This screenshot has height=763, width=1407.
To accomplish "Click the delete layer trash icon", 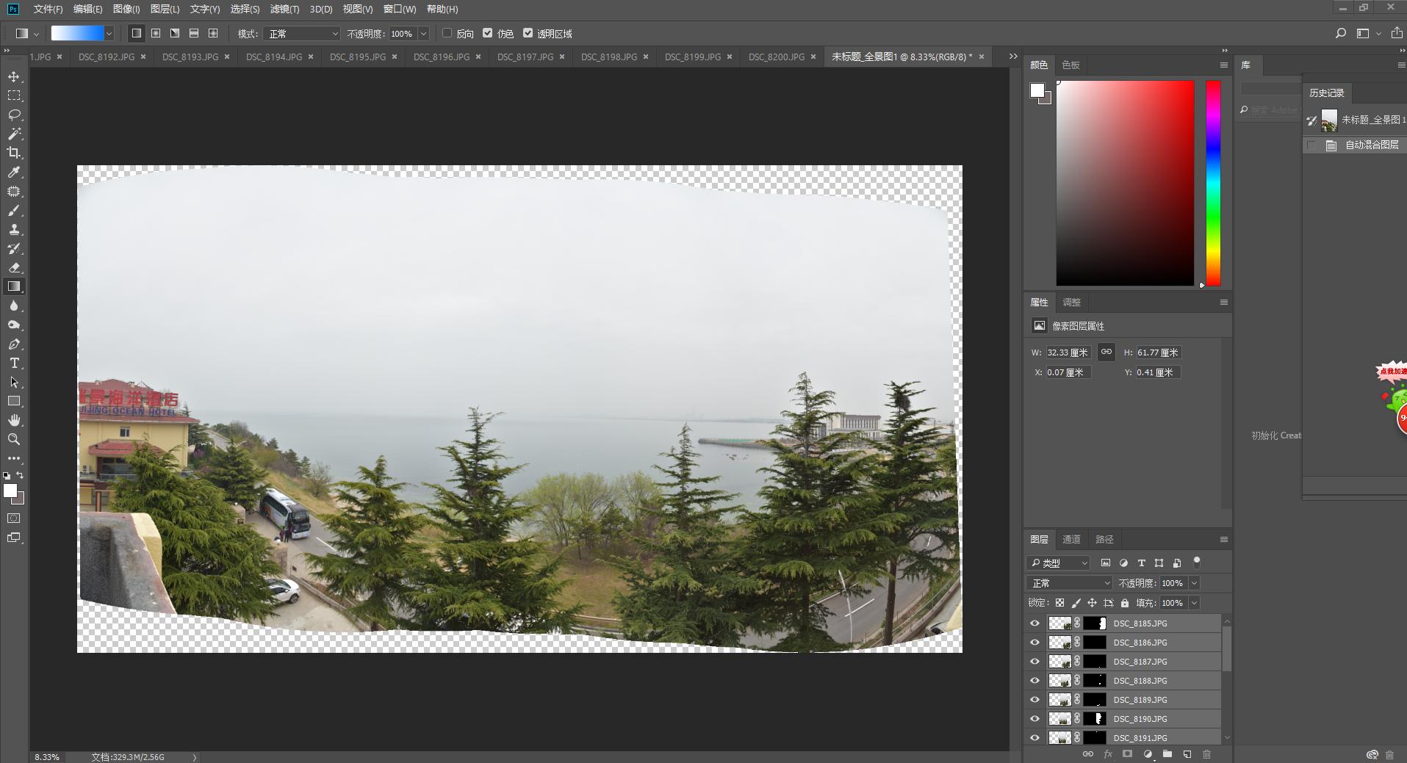I will tap(1206, 754).
